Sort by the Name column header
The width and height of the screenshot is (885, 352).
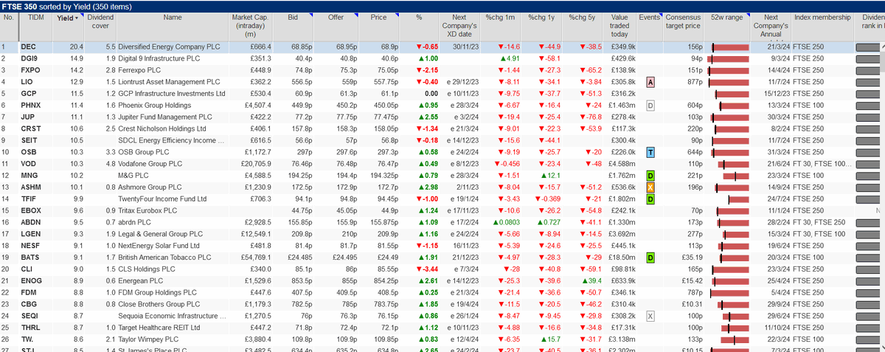coord(173,16)
